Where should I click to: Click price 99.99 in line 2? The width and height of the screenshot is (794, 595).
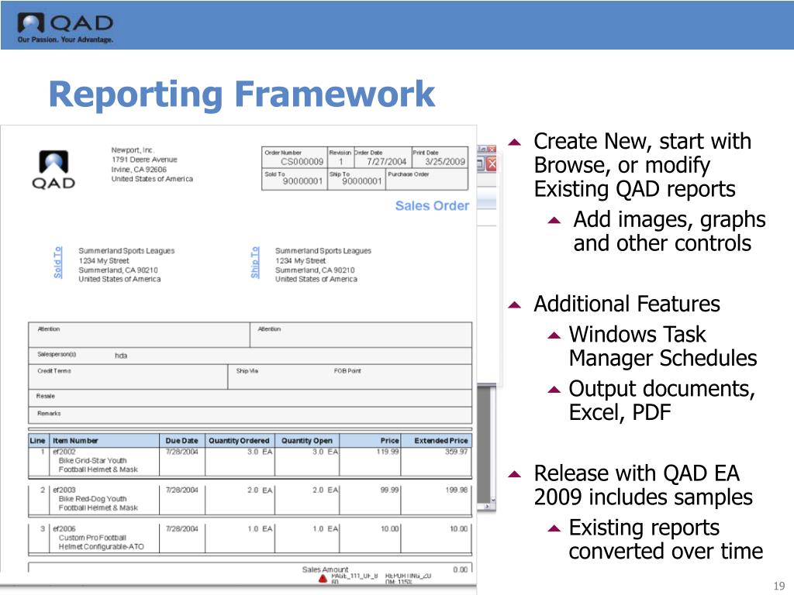(x=389, y=490)
